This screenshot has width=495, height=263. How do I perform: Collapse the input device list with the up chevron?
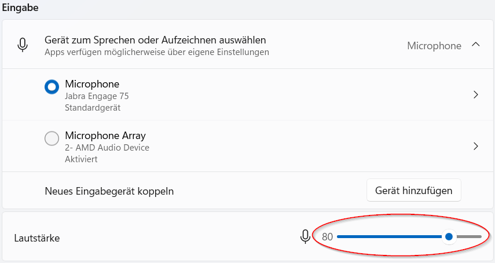coord(476,45)
